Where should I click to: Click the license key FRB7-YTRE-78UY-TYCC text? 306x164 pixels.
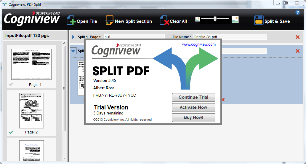tap(115, 95)
